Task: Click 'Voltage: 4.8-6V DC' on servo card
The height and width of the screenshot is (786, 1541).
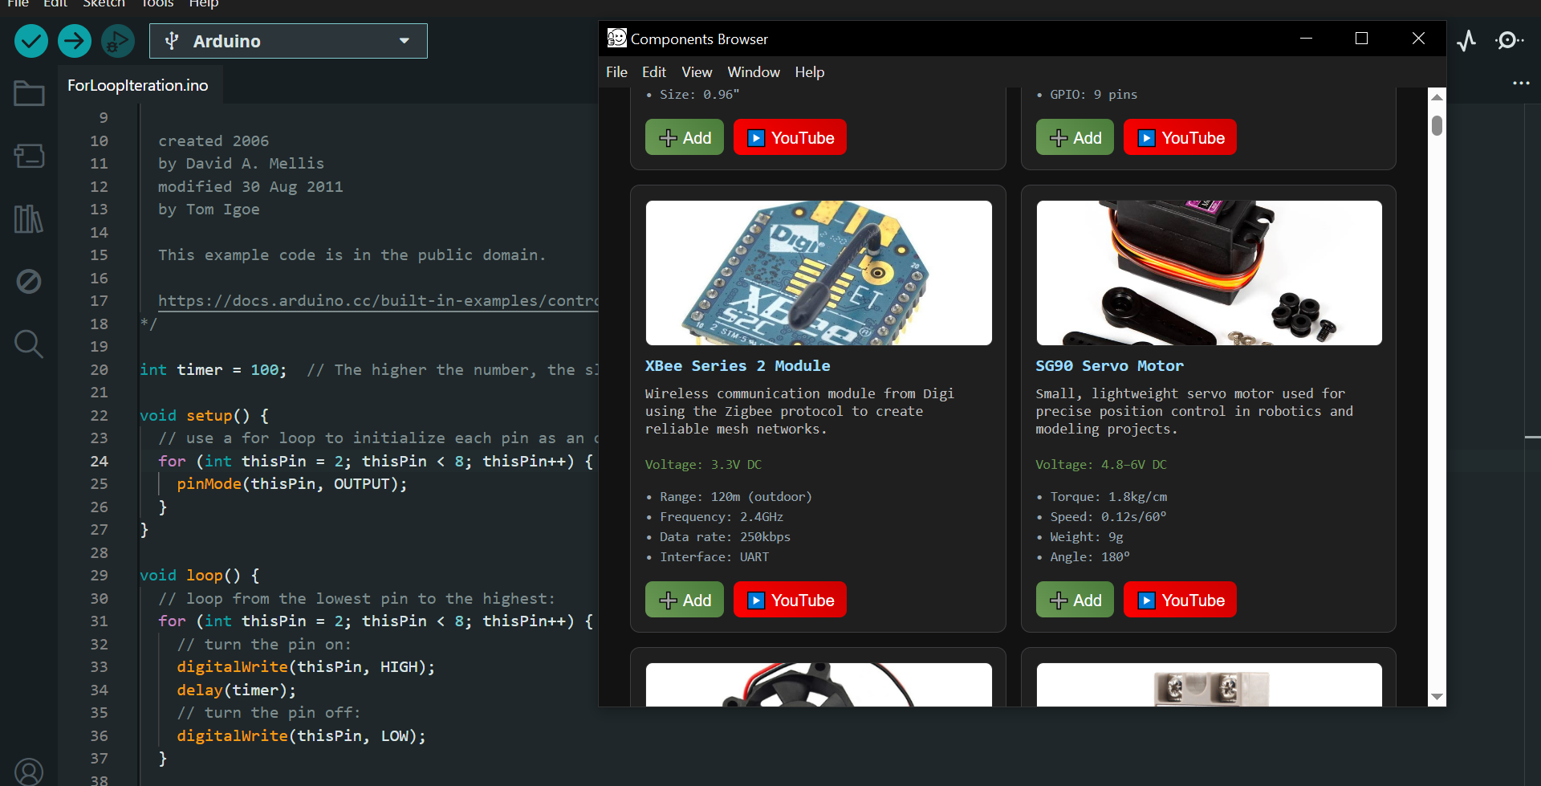Action: [x=1101, y=465]
